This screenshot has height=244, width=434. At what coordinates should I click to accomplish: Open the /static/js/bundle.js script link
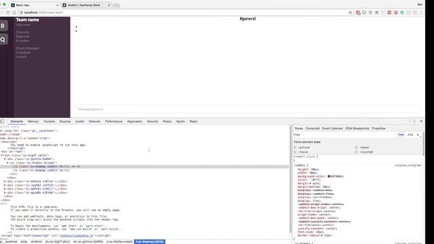(x=77, y=236)
